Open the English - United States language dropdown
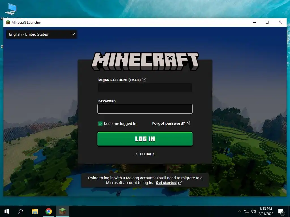This screenshot has height=217, width=290. [42, 34]
